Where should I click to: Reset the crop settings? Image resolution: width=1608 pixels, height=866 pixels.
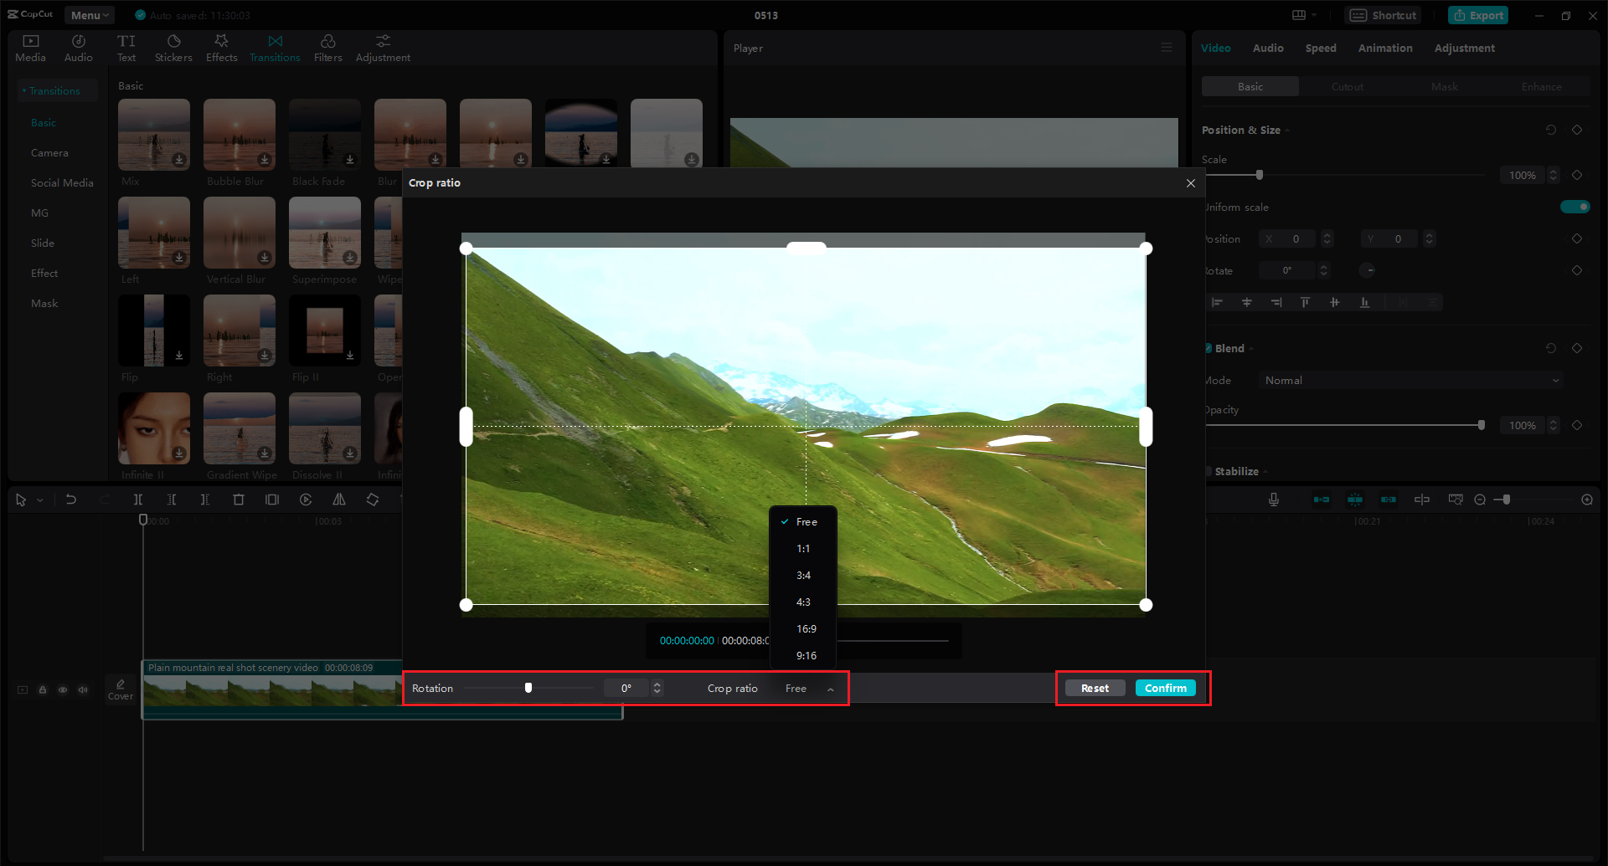click(x=1095, y=687)
